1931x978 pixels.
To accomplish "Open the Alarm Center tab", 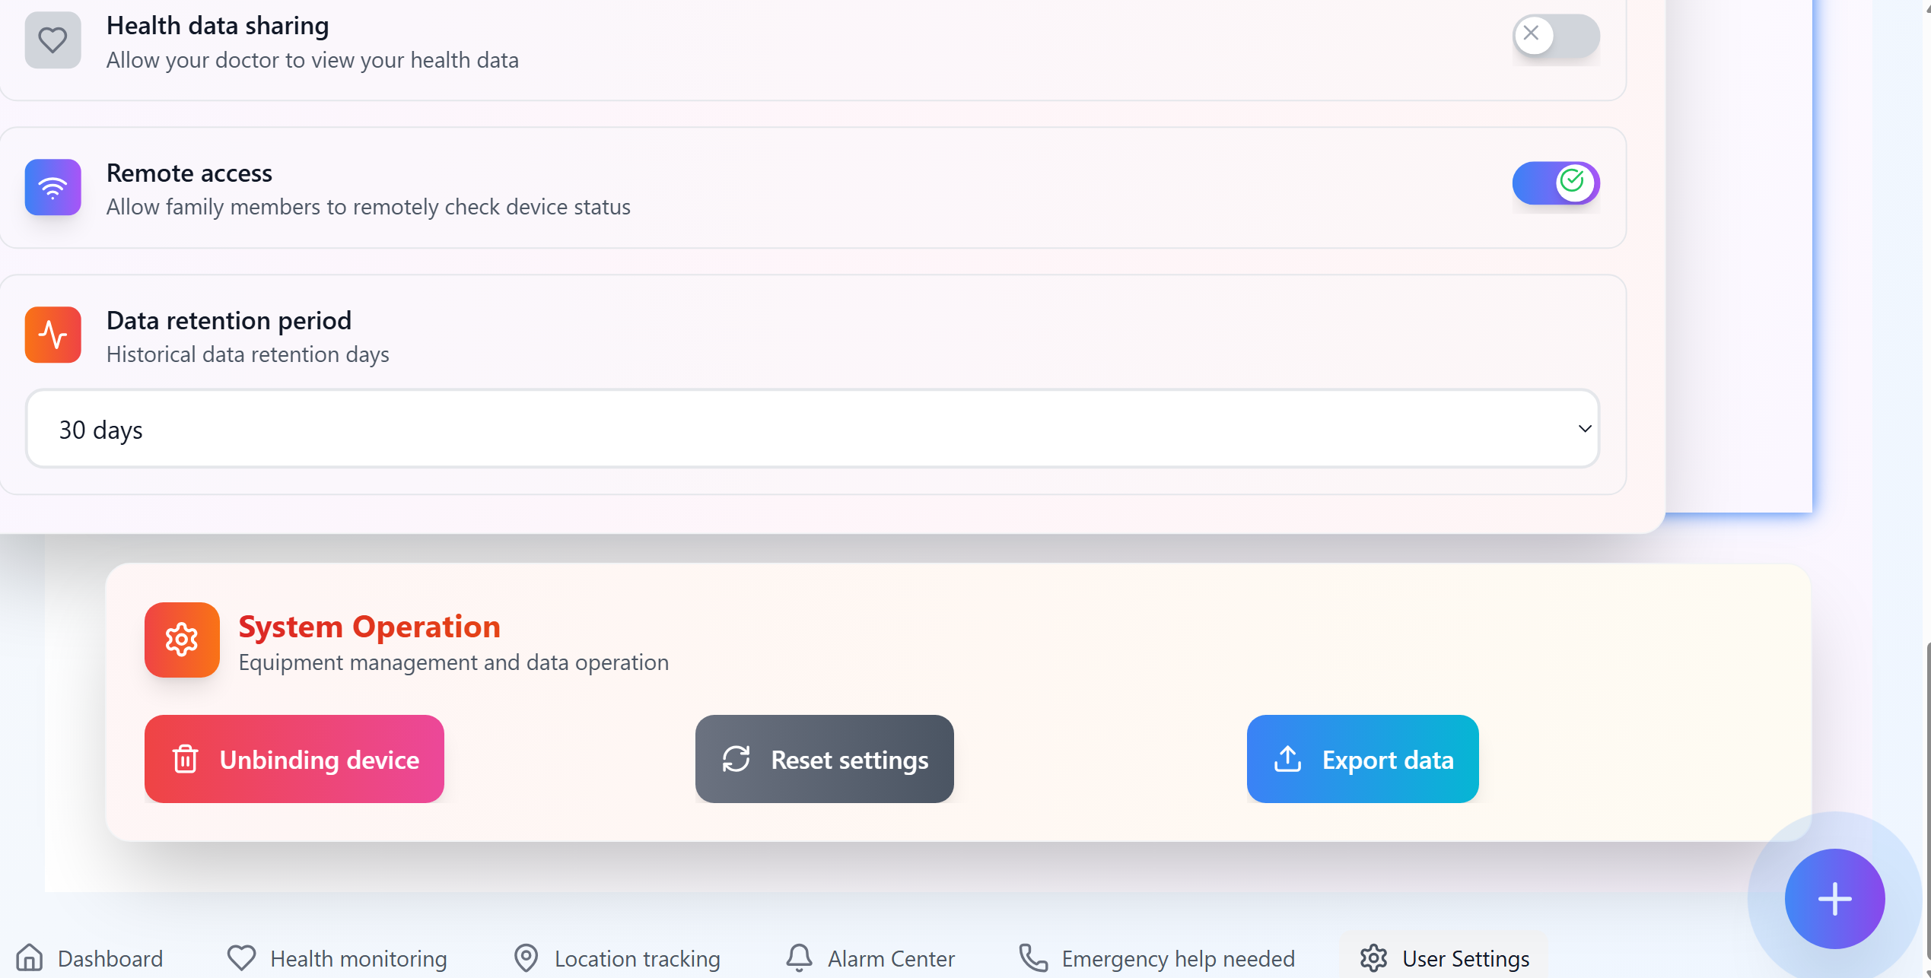I will pos(870,958).
